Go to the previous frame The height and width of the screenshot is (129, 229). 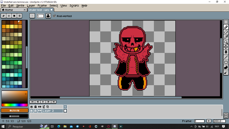[38, 102]
